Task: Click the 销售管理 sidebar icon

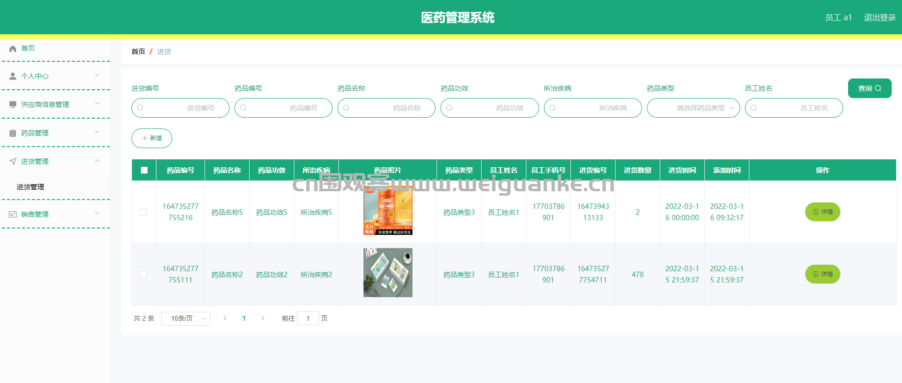Action: point(13,214)
